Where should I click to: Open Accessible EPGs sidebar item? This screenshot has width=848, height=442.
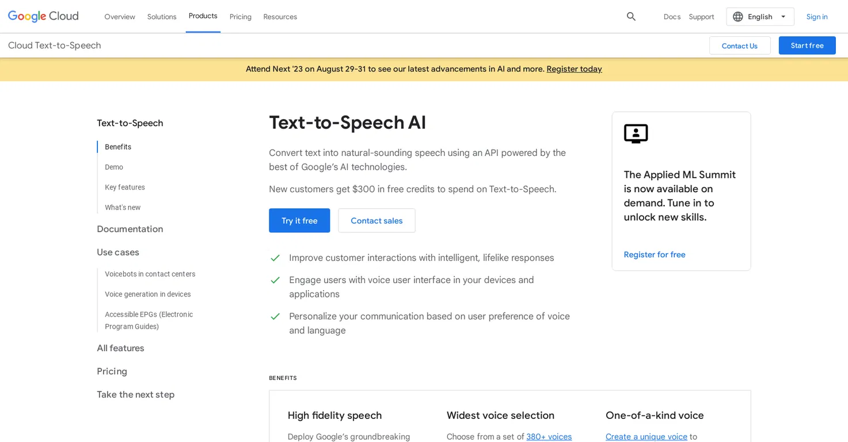point(149,321)
